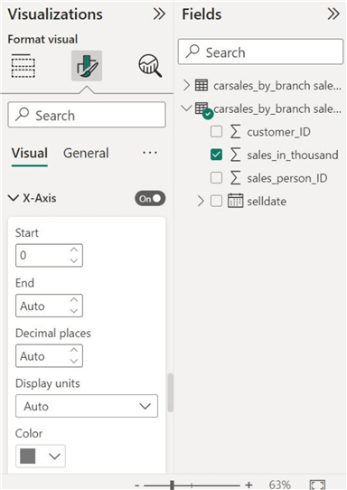Uncheck the sales_in_thousand field checkbox
347x490 pixels.
pos(217,155)
